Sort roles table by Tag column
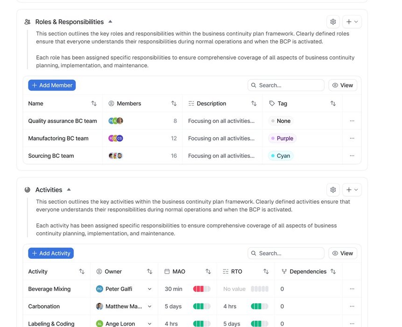The height and width of the screenshot is (327, 402). click(x=333, y=104)
